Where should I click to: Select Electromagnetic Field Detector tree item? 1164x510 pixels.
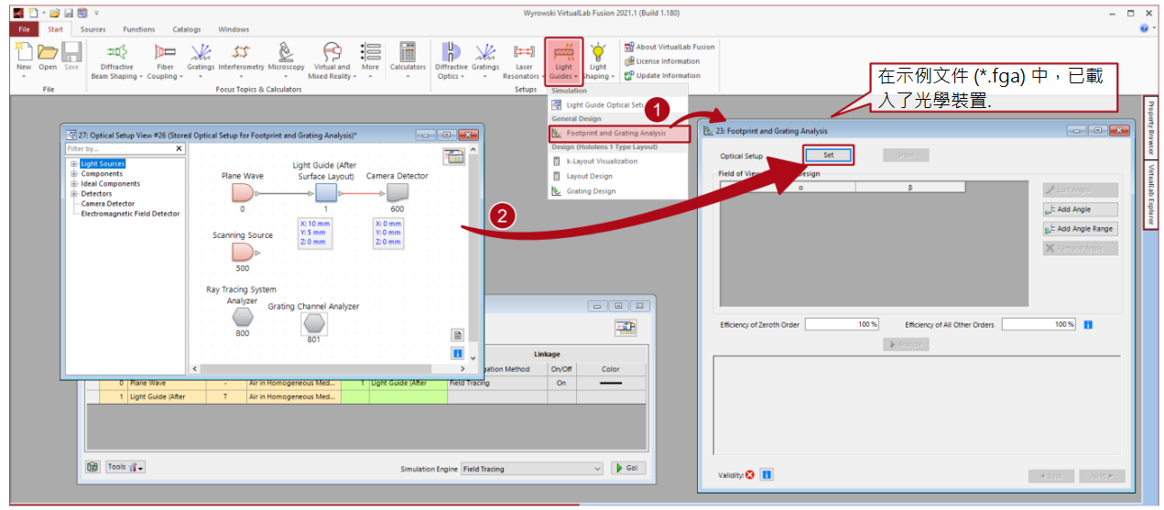click(131, 214)
